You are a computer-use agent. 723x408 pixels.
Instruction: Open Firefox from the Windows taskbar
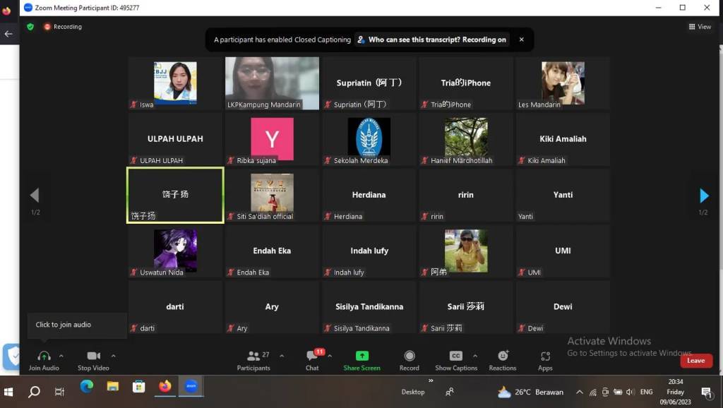[x=165, y=387]
